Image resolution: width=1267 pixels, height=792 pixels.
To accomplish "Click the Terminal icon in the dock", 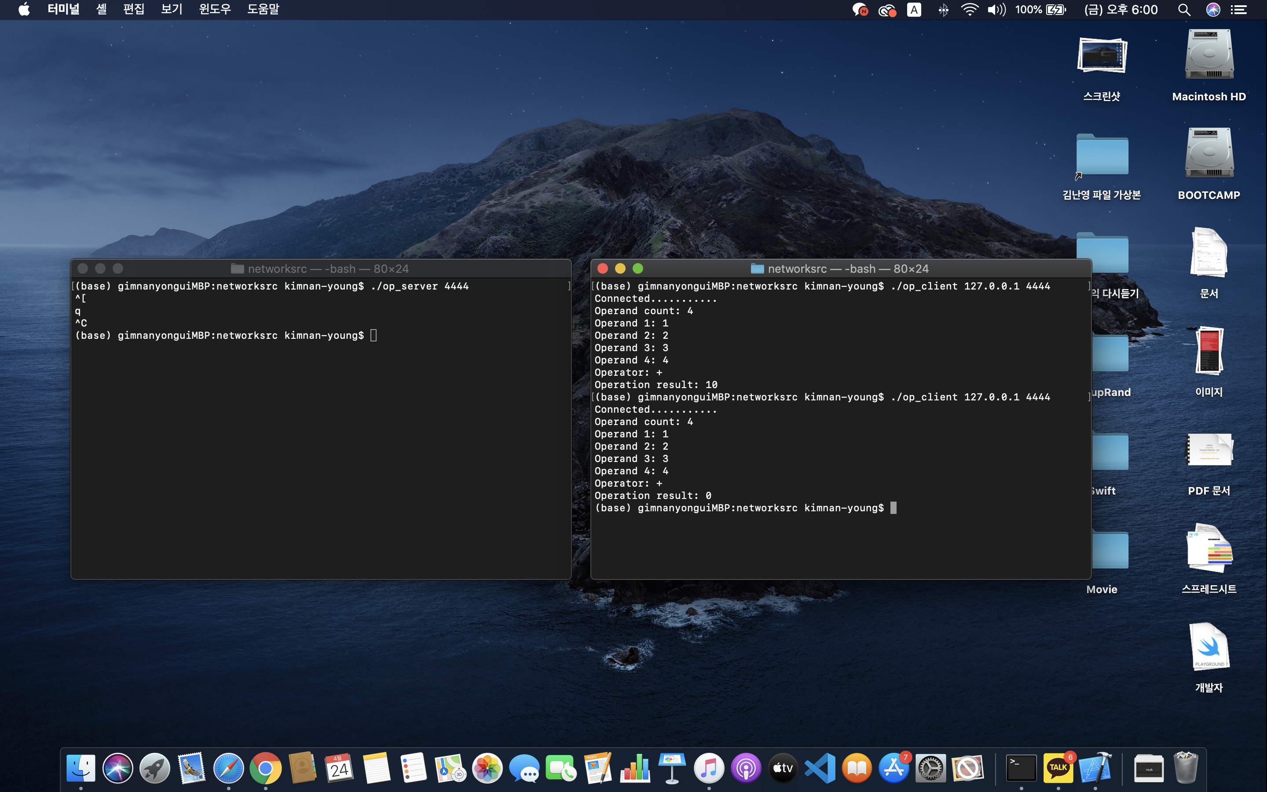I will pyautogui.click(x=1021, y=768).
